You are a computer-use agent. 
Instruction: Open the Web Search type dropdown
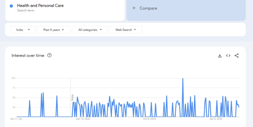pos(125,30)
